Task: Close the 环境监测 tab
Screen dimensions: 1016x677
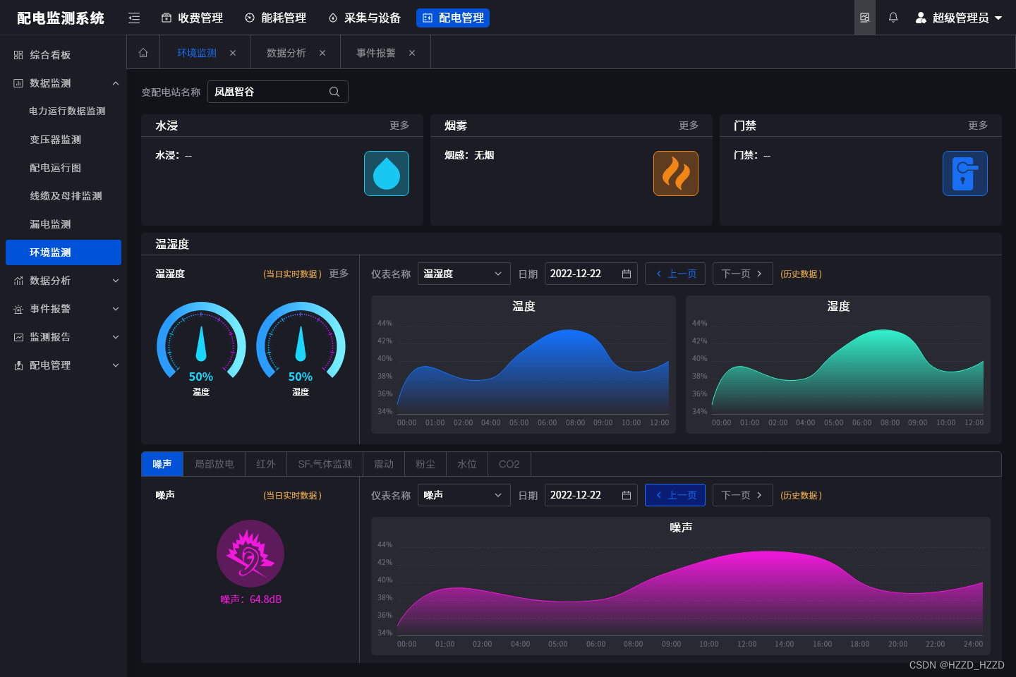Action: [x=233, y=53]
